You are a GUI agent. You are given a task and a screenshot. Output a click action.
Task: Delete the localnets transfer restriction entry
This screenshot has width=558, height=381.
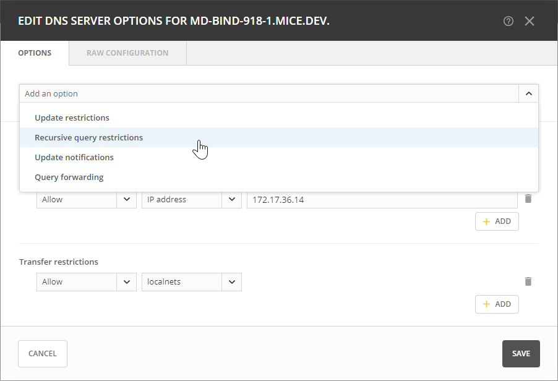[528, 281]
